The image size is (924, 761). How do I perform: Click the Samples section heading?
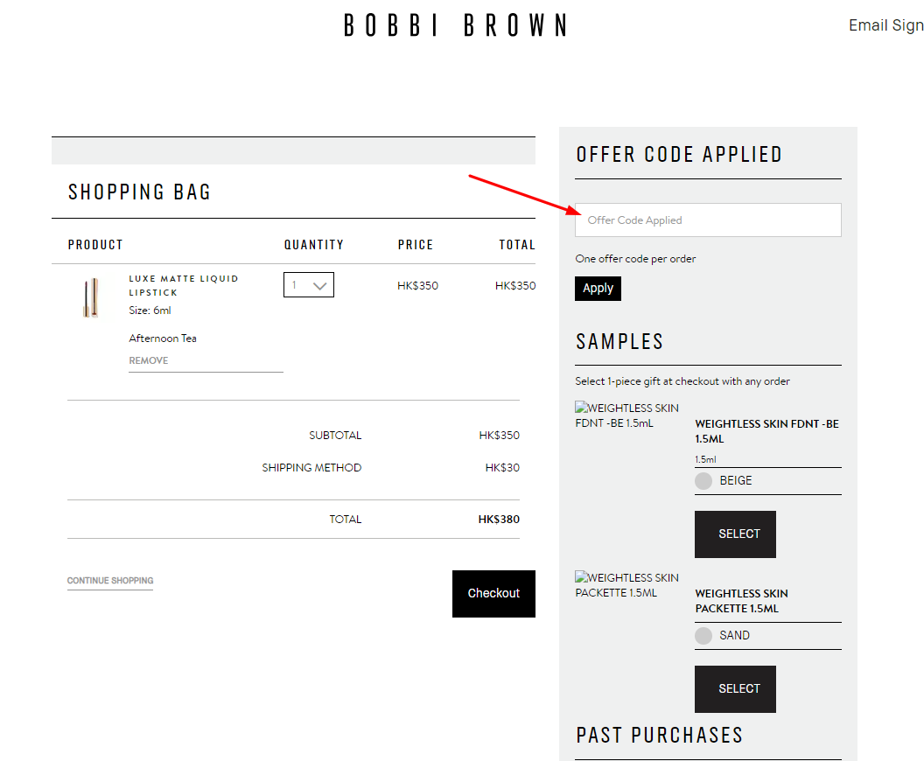619,342
